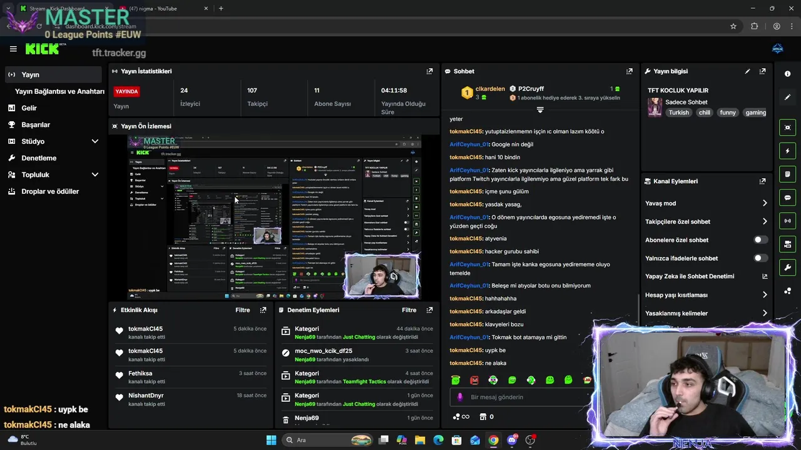801x450 pixels.
Task: Click the stream preview thumbnail
Action: point(273,216)
